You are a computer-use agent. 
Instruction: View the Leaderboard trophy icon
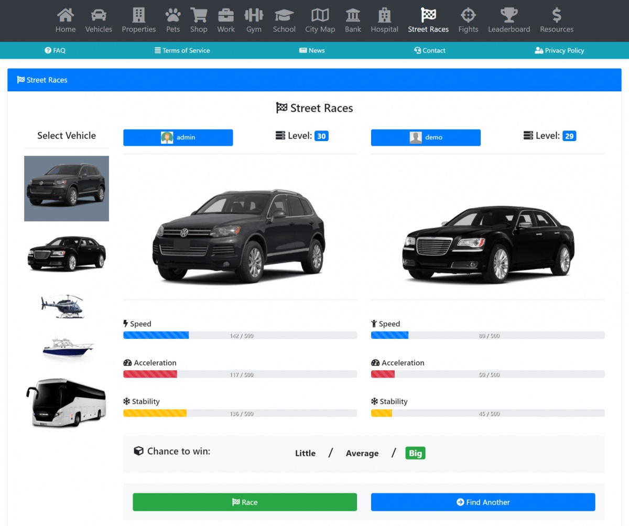click(x=508, y=15)
